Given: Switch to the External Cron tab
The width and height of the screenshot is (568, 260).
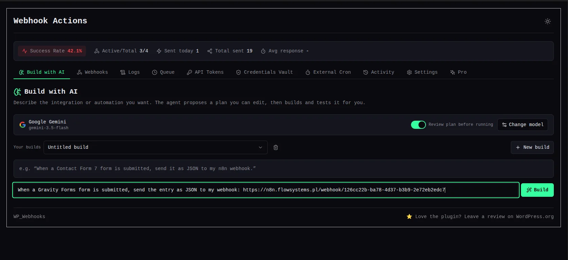Looking at the screenshot, I should click(328, 72).
